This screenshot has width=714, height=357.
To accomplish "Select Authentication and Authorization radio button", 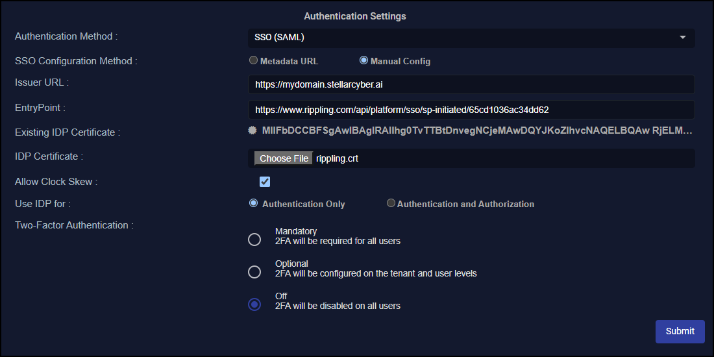I will tap(391, 203).
